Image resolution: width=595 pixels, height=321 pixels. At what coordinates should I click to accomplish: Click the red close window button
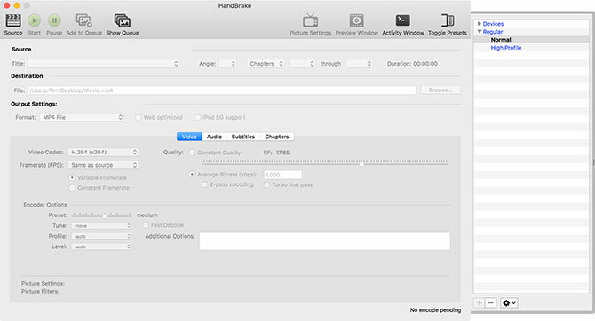[x=7, y=5]
